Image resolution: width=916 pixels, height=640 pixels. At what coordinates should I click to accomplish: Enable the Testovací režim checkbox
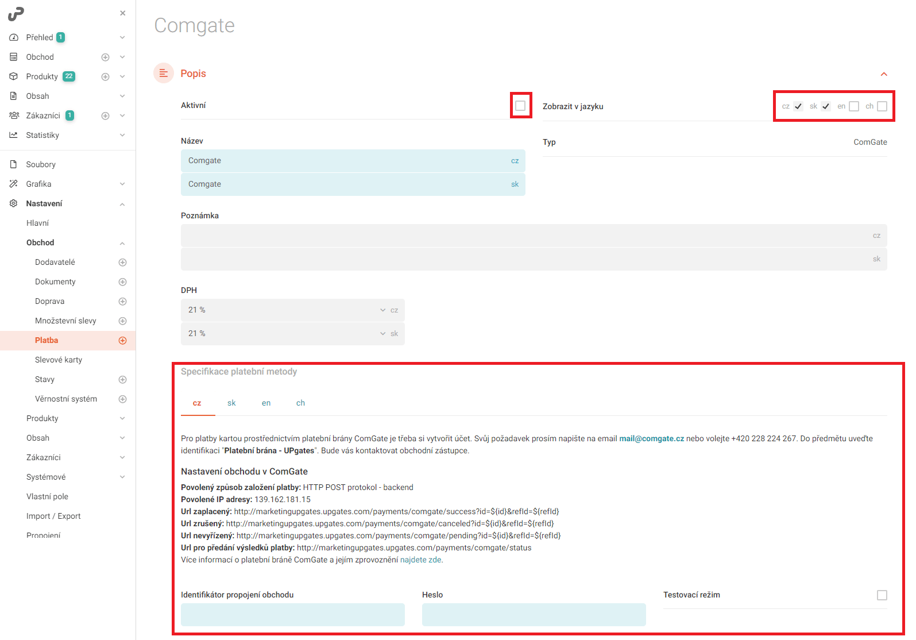pyautogui.click(x=882, y=595)
